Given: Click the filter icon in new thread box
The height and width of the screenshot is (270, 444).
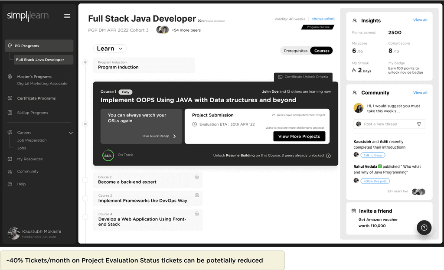Looking at the screenshot, I should coord(419,124).
